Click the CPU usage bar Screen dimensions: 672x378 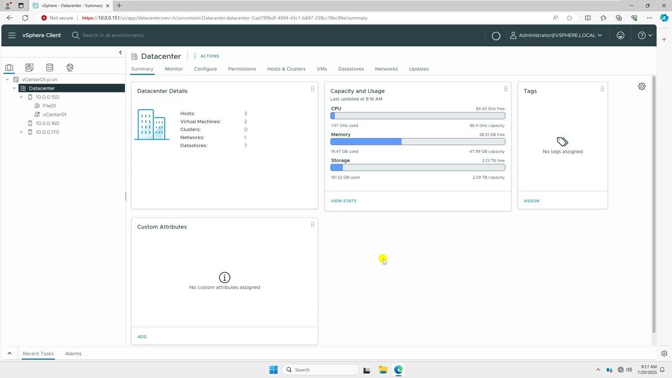pos(418,115)
